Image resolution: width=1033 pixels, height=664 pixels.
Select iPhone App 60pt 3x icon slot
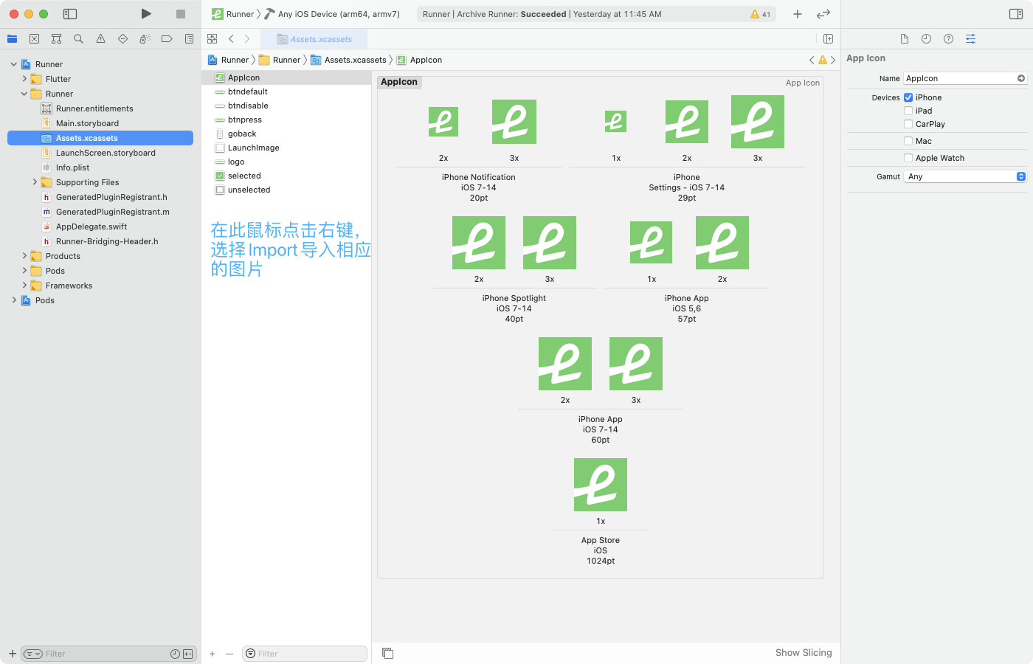636,364
